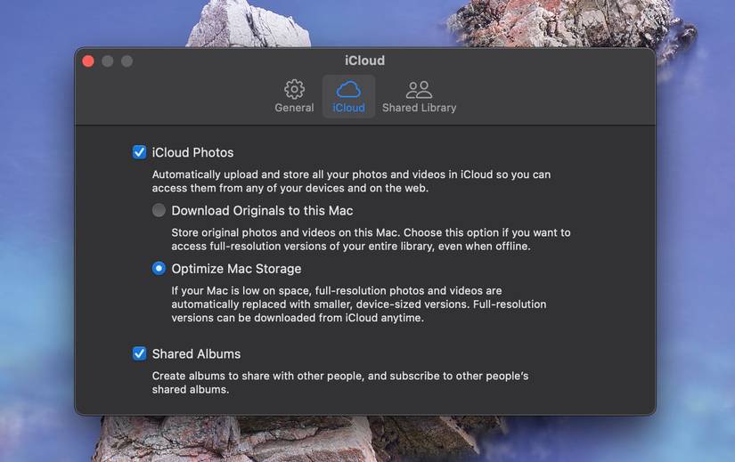Close the iCloud preferences window
735x462 pixels.
(x=88, y=61)
